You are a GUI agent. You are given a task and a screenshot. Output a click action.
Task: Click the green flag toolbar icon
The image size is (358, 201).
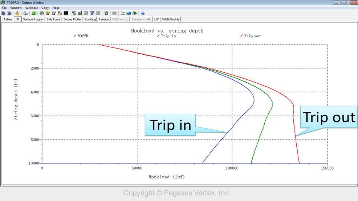point(135,13)
